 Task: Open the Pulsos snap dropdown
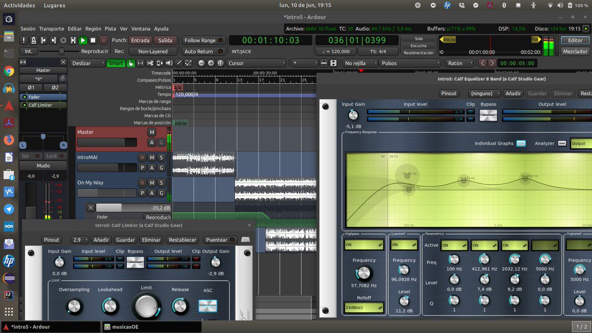(410, 63)
